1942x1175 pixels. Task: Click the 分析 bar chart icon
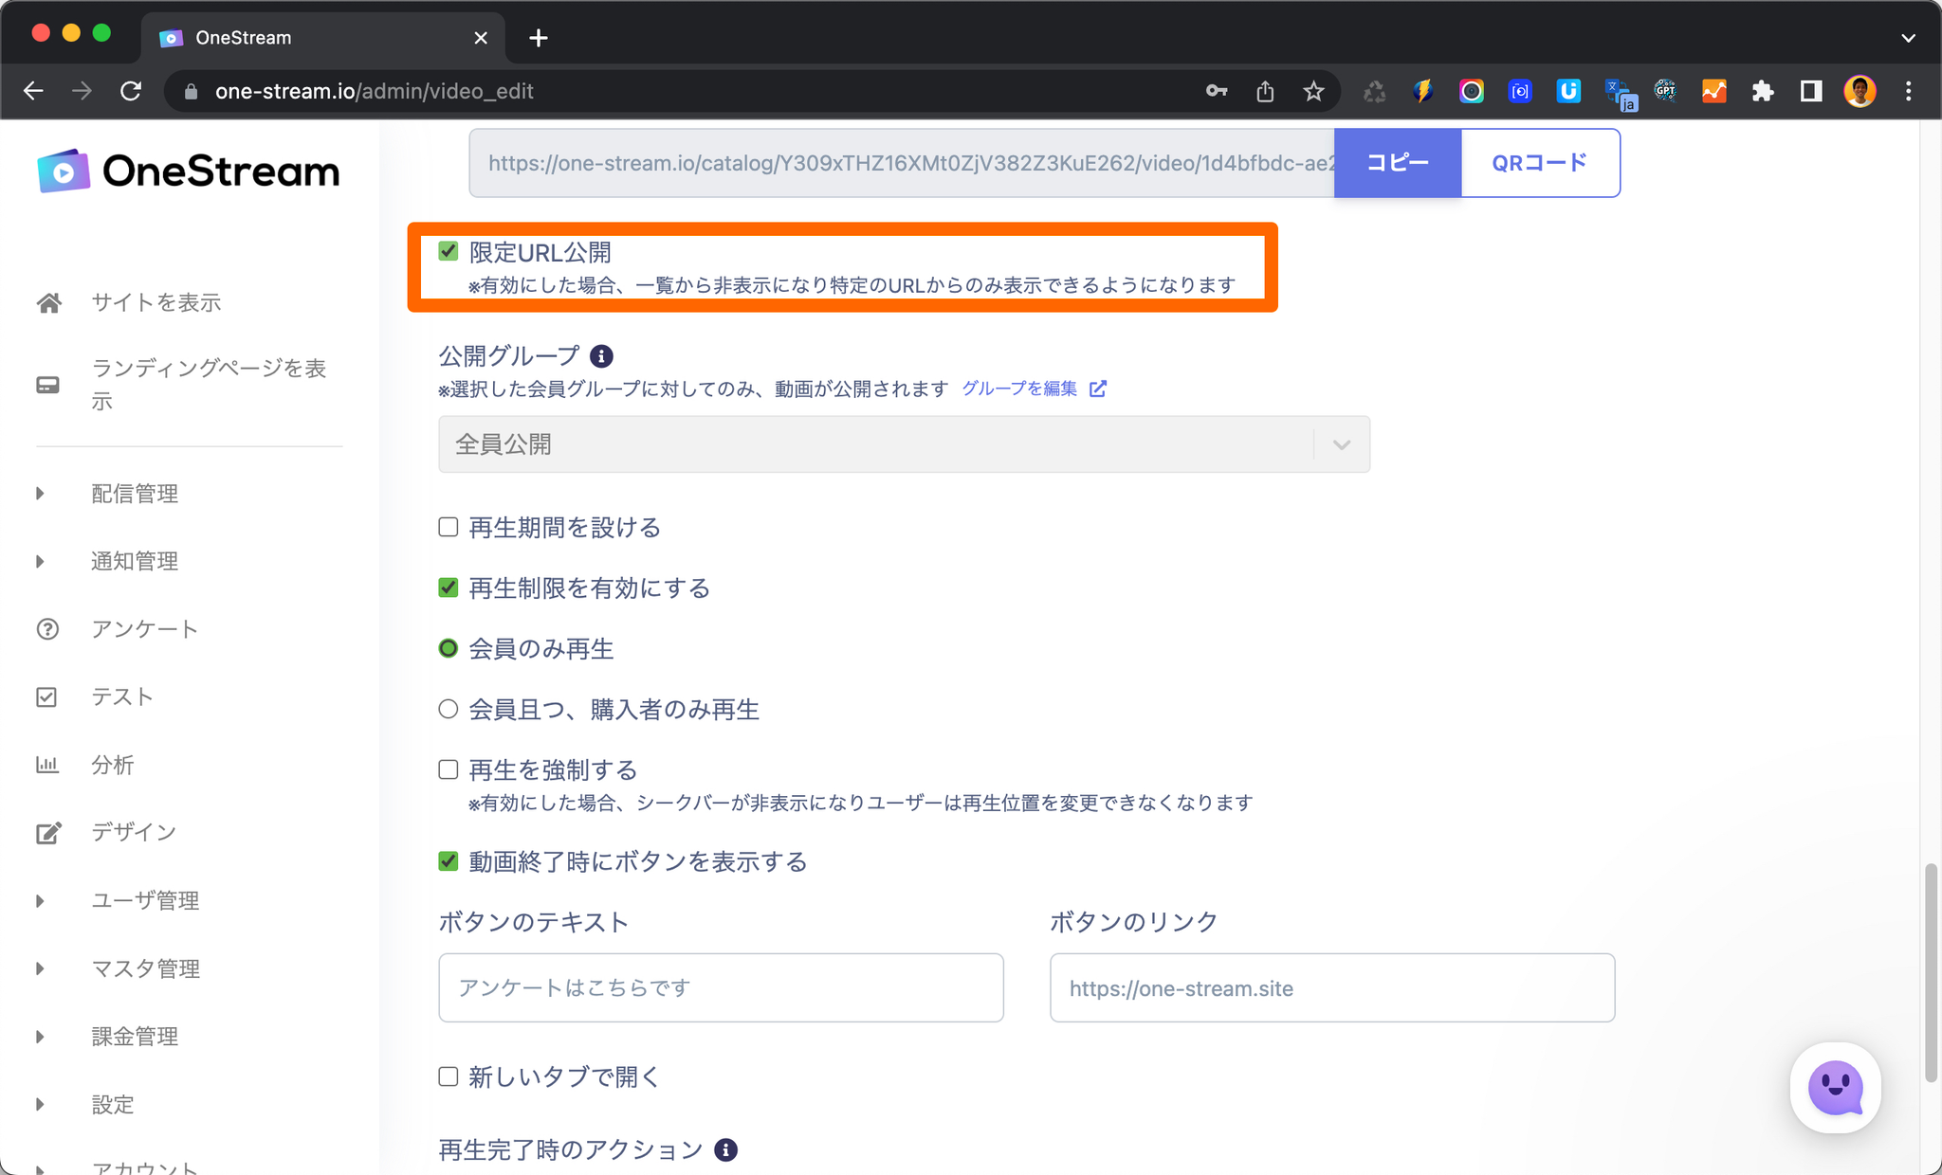click(x=47, y=765)
